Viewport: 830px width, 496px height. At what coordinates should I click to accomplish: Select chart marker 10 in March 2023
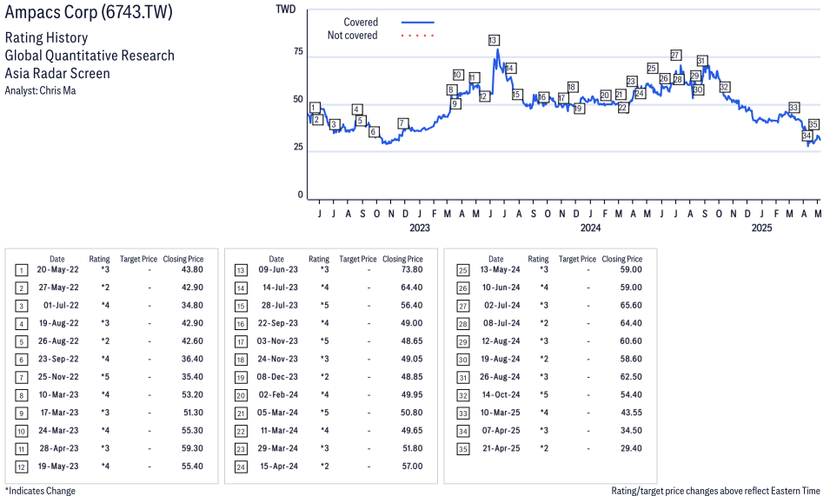pyautogui.click(x=458, y=75)
